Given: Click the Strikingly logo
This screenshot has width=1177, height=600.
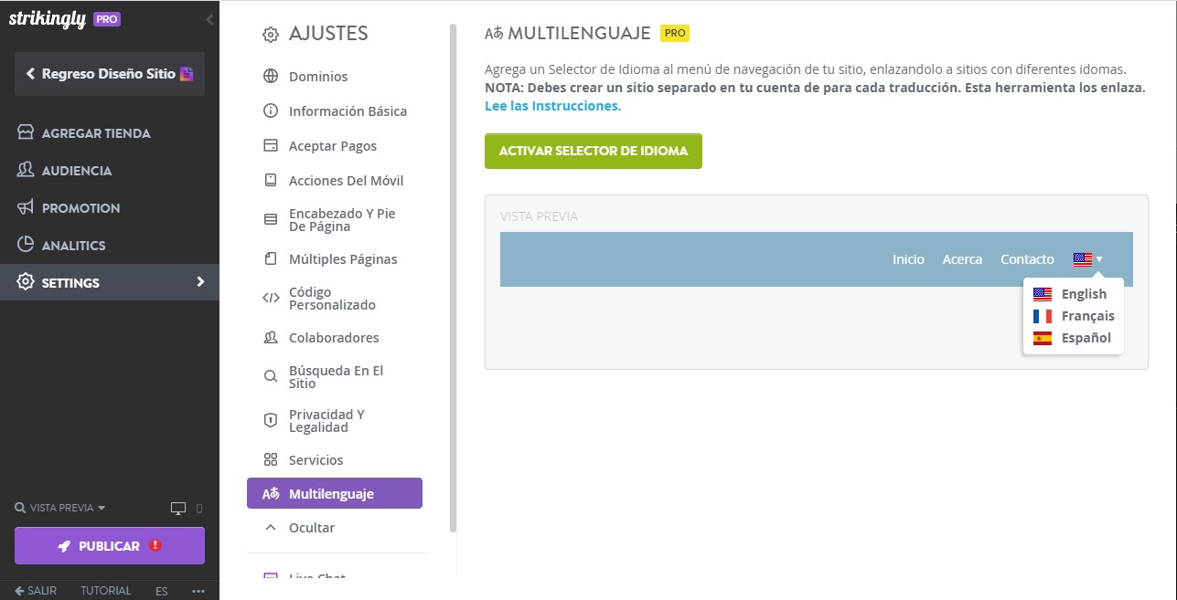Looking at the screenshot, I should pyautogui.click(x=48, y=19).
